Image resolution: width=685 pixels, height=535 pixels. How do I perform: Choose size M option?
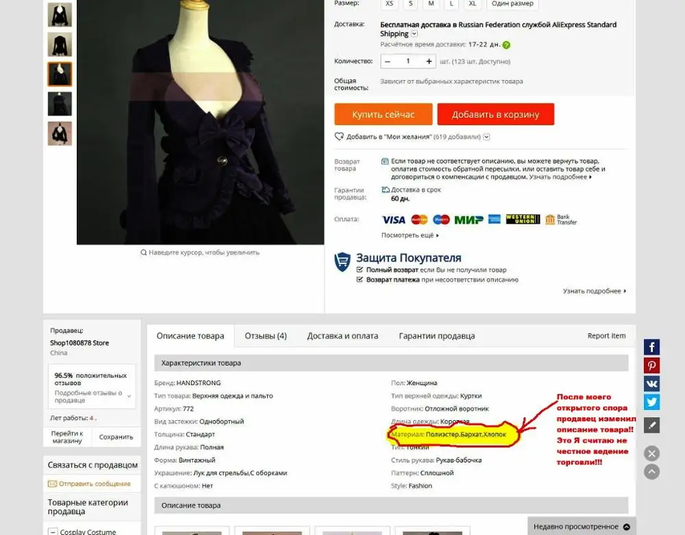pyautogui.click(x=431, y=3)
